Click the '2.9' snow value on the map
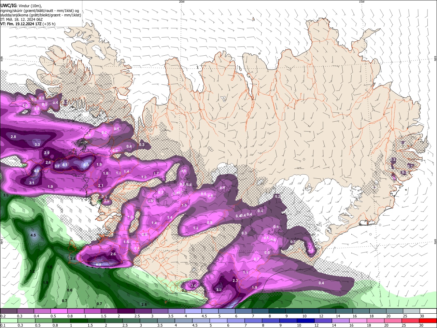 [x=47, y=153]
